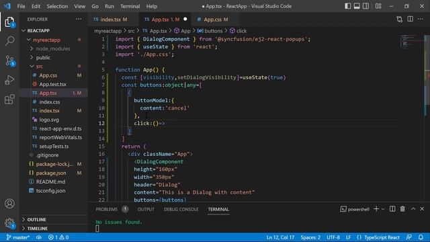Screen dimensions: 430x242
Task: Open errors and warnings status indicator
Action: pyautogui.click(x=58, y=237)
